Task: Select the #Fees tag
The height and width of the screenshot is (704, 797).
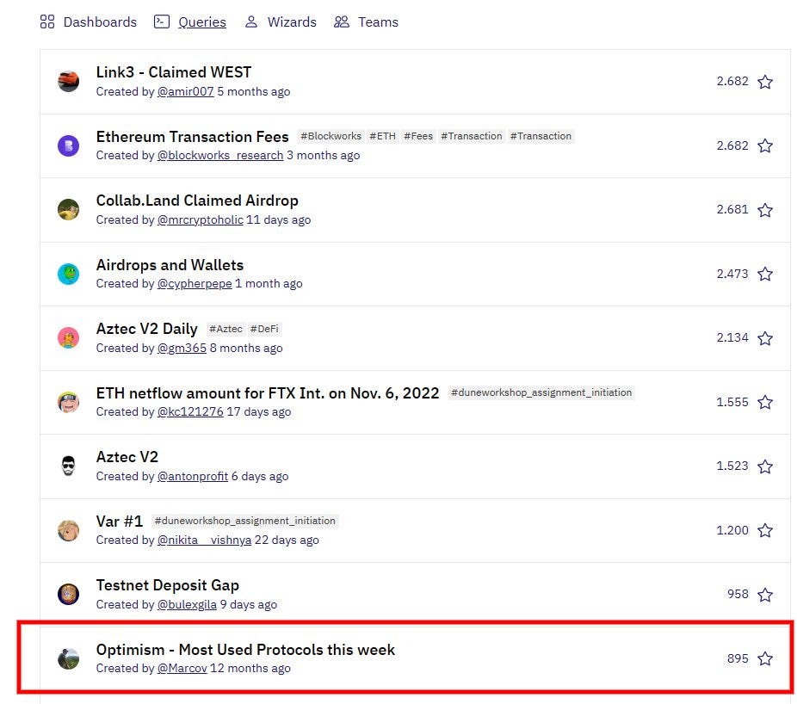Action: (x=418, y=136)
